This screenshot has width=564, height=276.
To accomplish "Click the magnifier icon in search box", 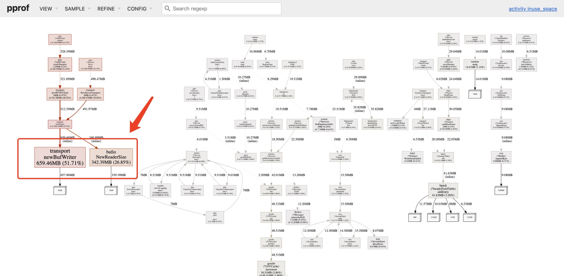I will 167,9.
